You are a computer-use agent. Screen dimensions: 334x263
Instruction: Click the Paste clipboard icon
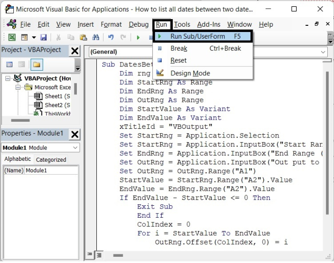[x=83, y=37]
